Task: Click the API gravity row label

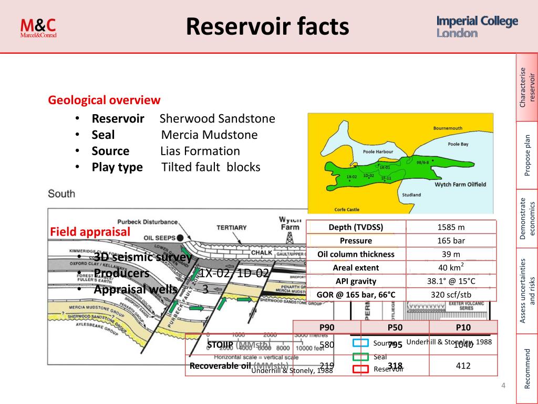Action: tap(356, 281)
